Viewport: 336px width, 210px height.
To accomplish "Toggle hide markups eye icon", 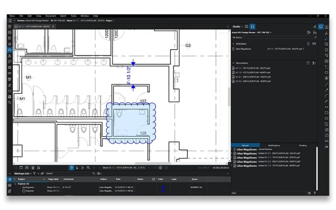I will 42,173.
